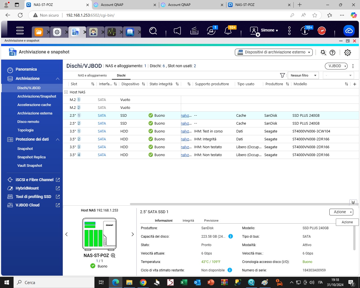Open the Dispositivi di archiviazione esterno dropdown

(x=274, y=52)
